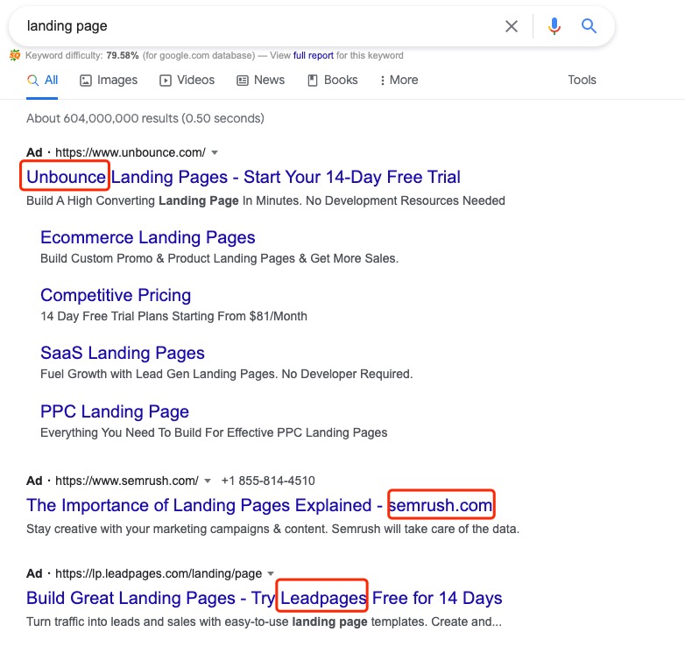Viewport: 685px width, 653px height.
Task: Click the https://lp.leadpages.com/landing/page URL
Action: 159,573
